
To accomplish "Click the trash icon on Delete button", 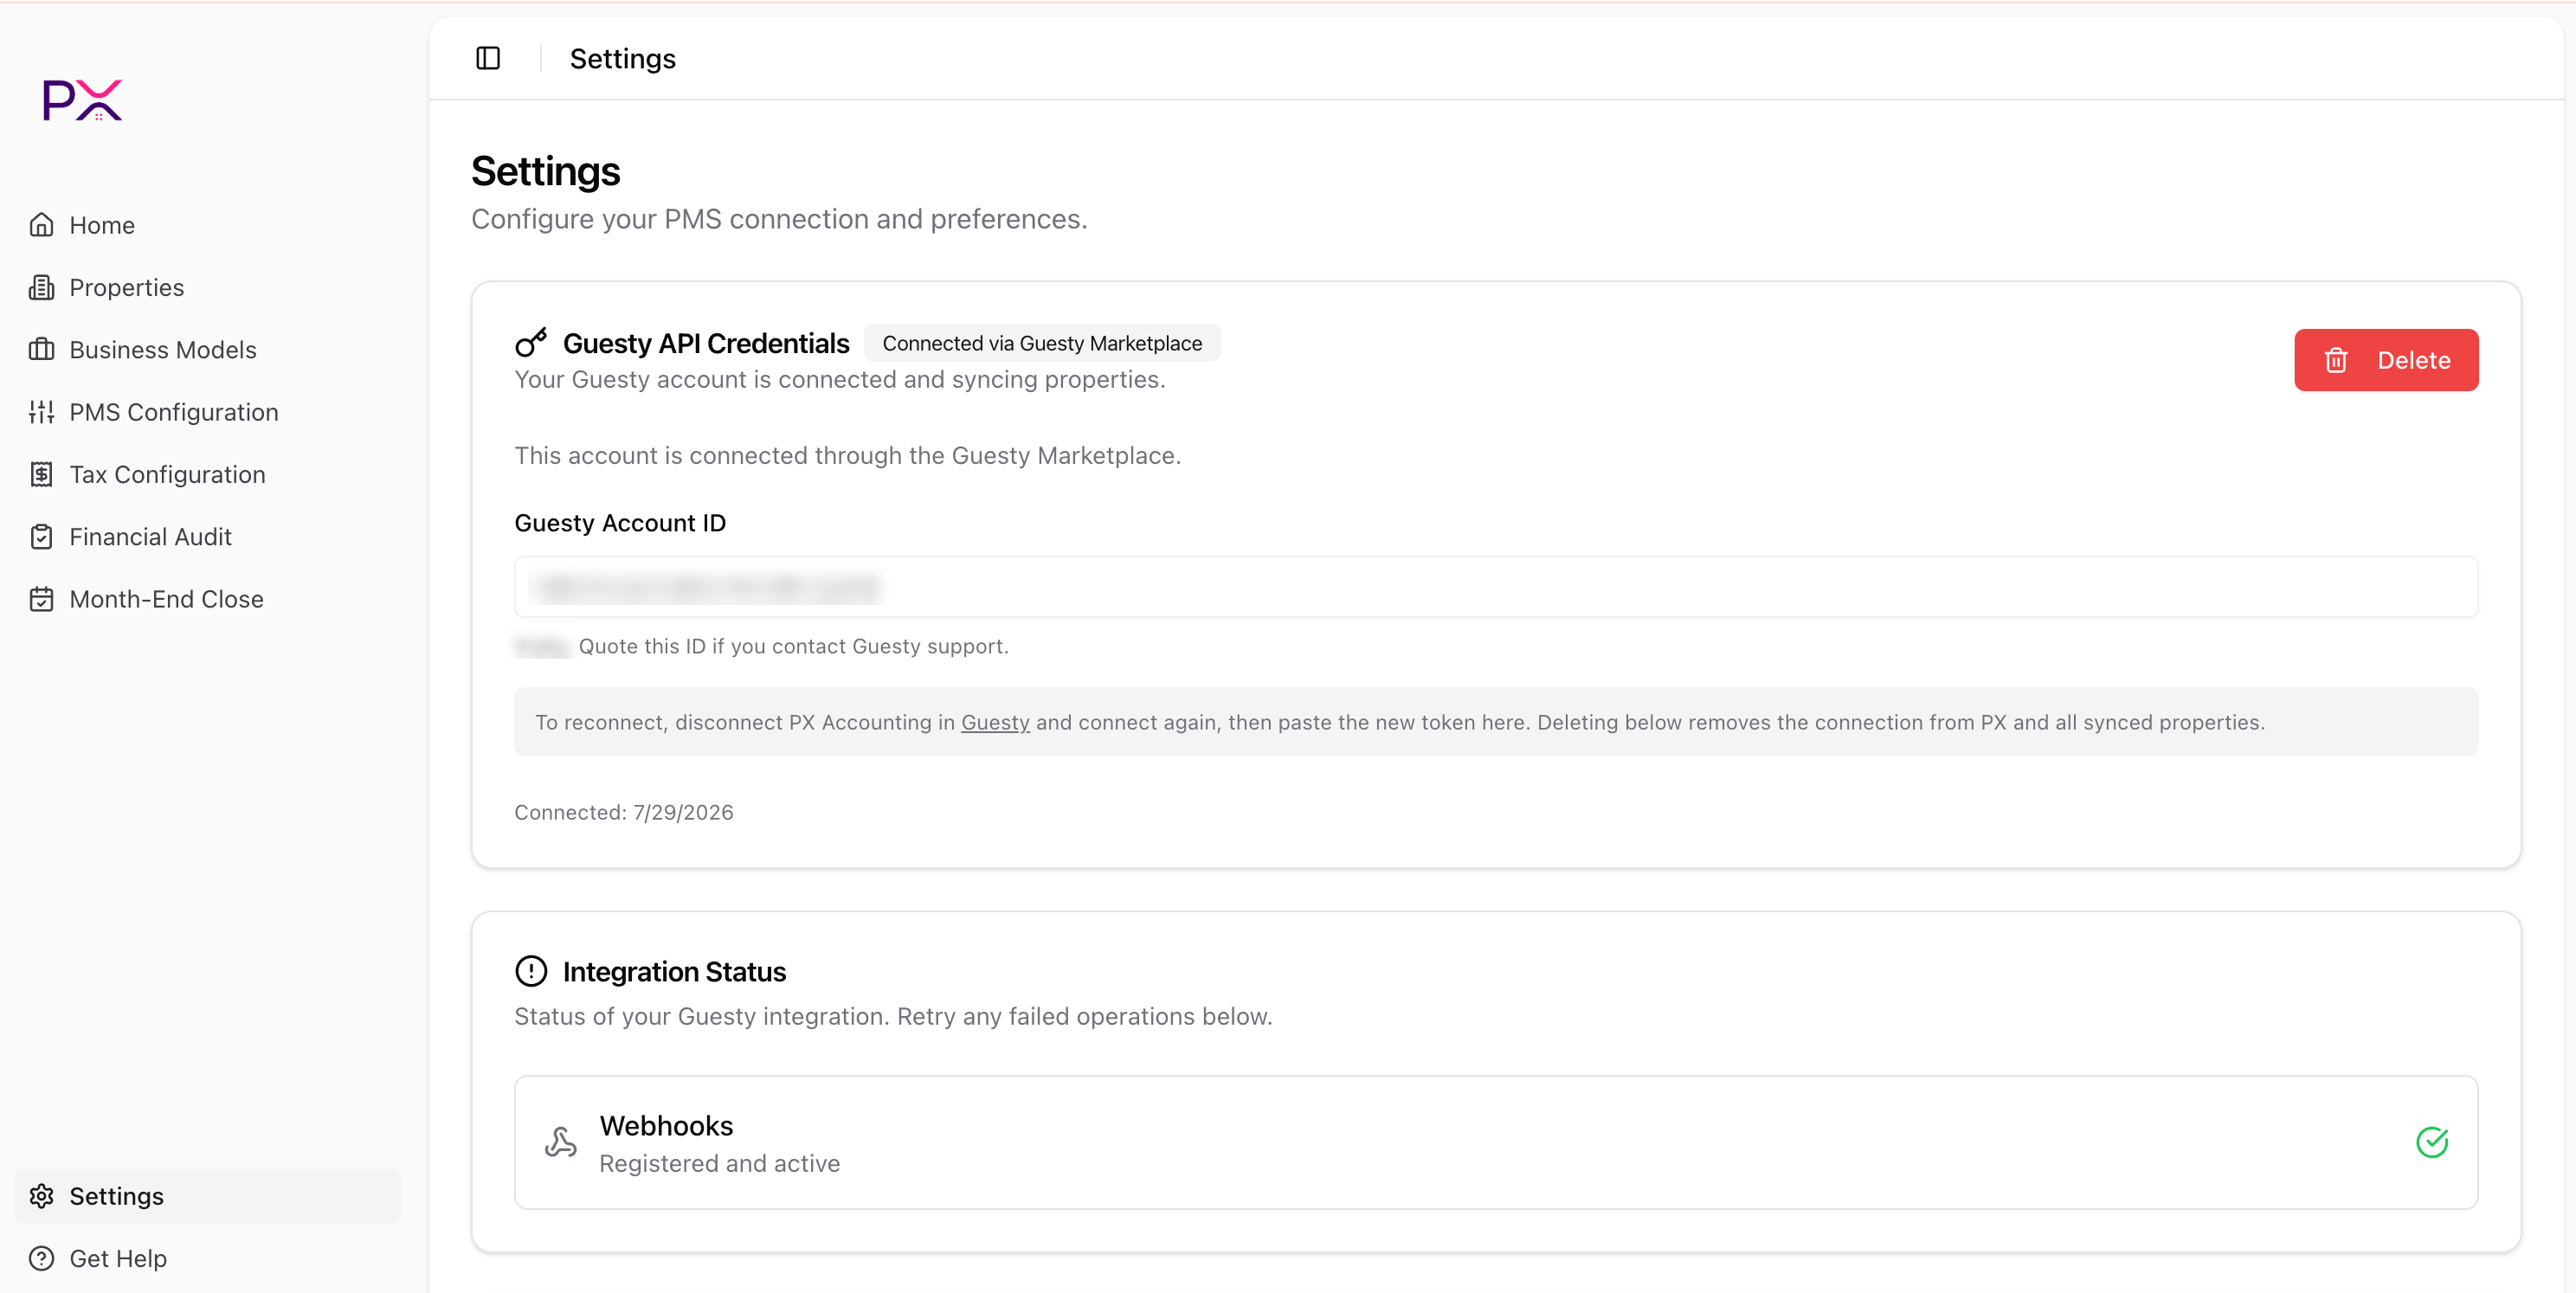I will [2336, 360].
